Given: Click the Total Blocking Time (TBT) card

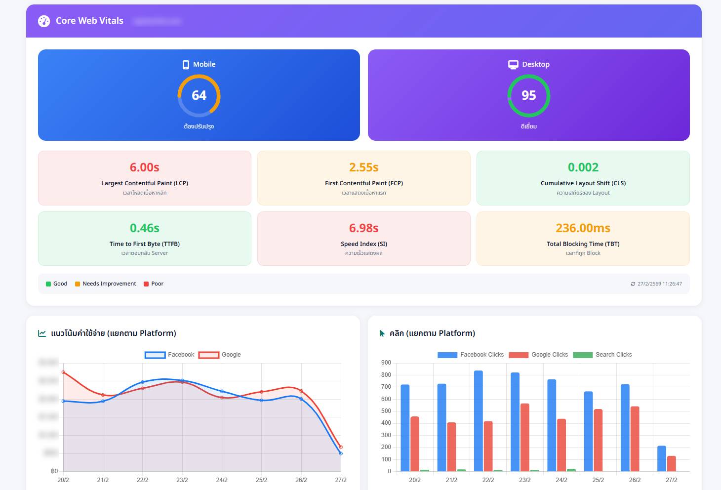Looking at the screenshot, I should click(583, 239).
